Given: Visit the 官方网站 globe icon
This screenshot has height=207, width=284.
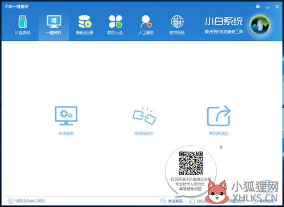Looking at the screenshot, I should click(177, 22).
